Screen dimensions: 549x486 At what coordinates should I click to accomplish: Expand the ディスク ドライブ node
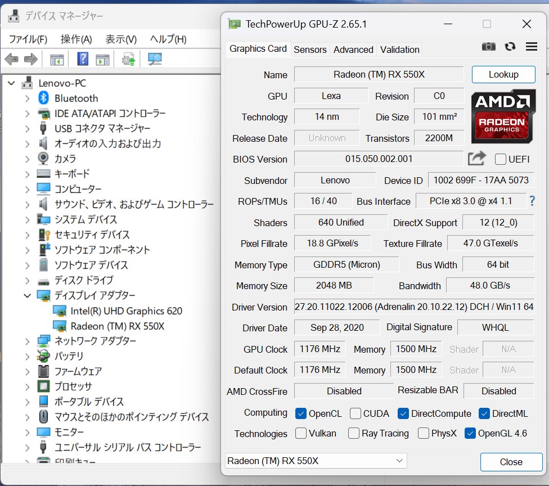coord(28,281)
